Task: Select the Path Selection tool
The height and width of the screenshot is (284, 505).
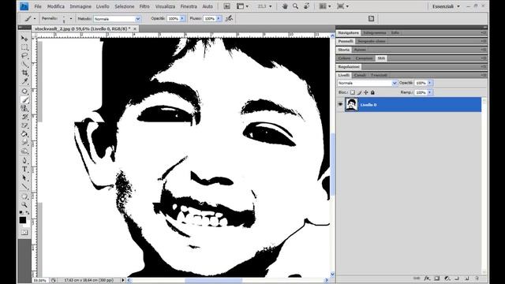Action: point(24,177)
